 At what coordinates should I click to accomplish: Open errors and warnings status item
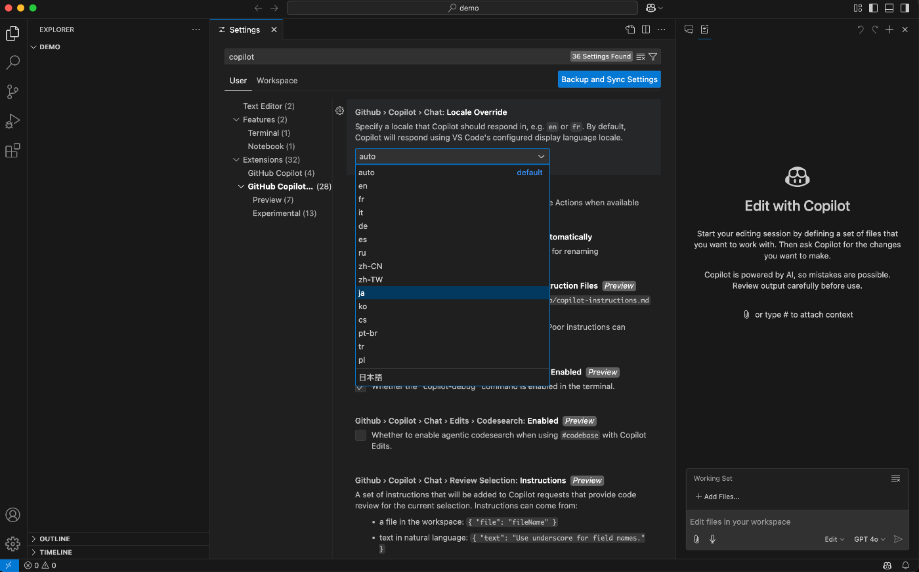coord(40,565)
